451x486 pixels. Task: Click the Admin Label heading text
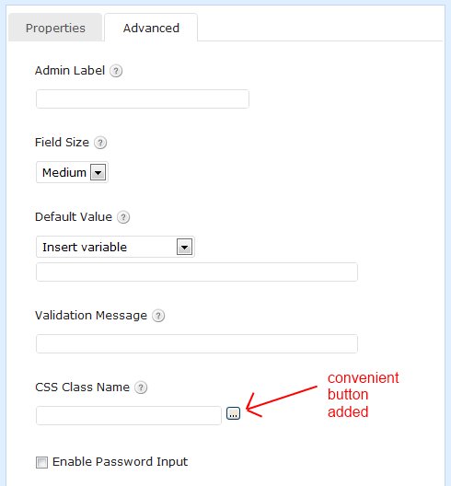(x=70, y=71)
